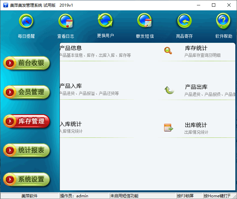Select the 前台收银 sidebar button

pyautogui.click(x=27, y=63)
